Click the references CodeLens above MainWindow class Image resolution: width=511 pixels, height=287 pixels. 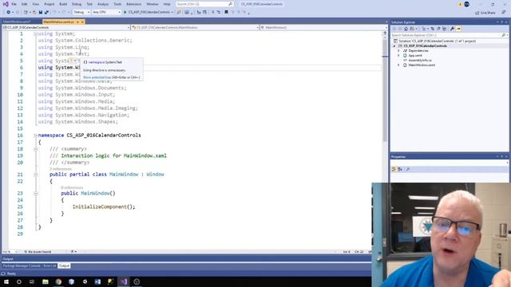61,169
